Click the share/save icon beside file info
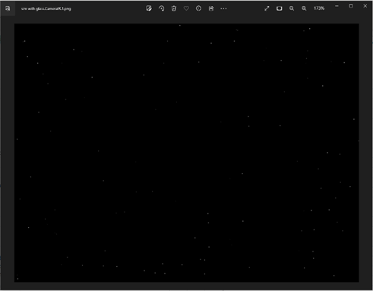 (211, 8)
